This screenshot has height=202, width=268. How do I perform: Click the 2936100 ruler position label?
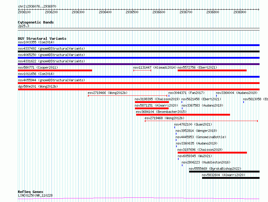[24, 12]
